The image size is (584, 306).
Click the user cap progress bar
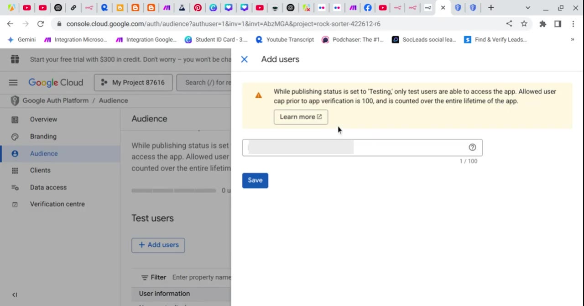[174, 190]
